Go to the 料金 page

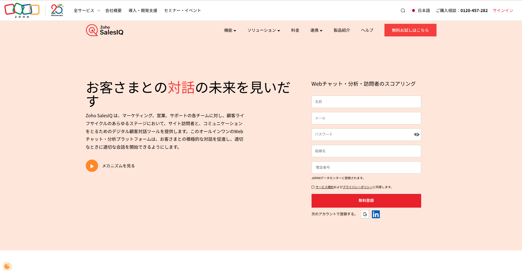tap(295, 30)
